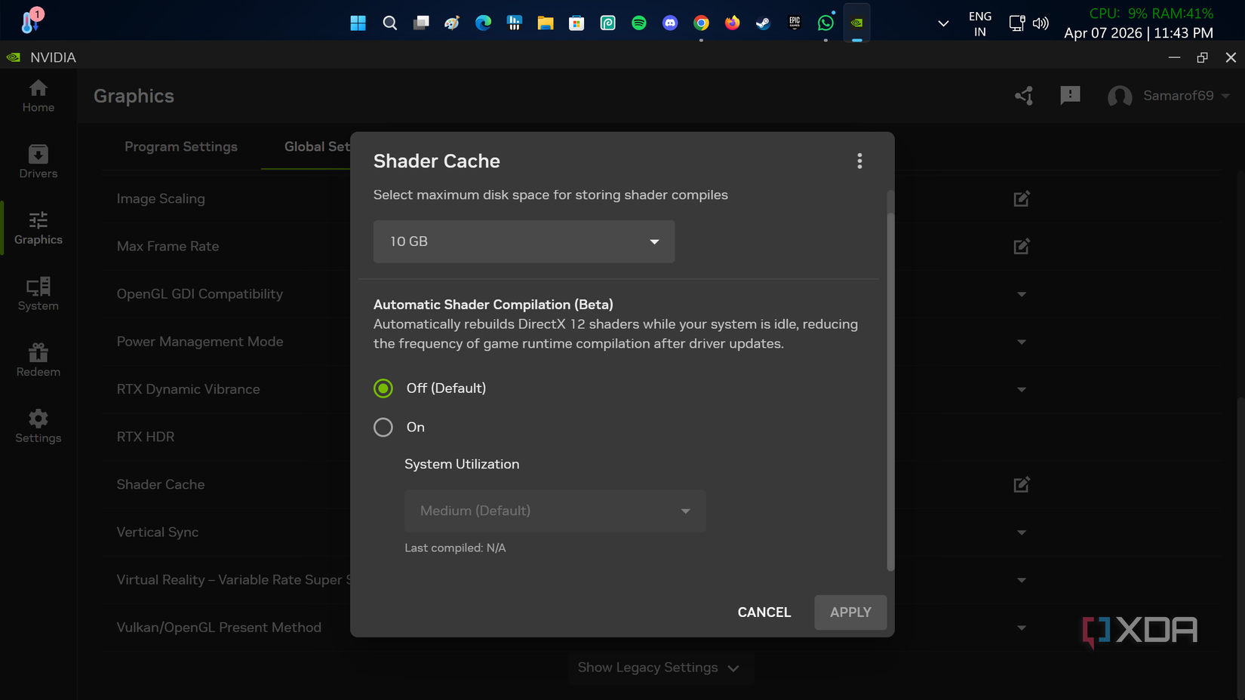Click edit icon for Max Frame Rate row
The image size is (1245, 700).
1022,247
